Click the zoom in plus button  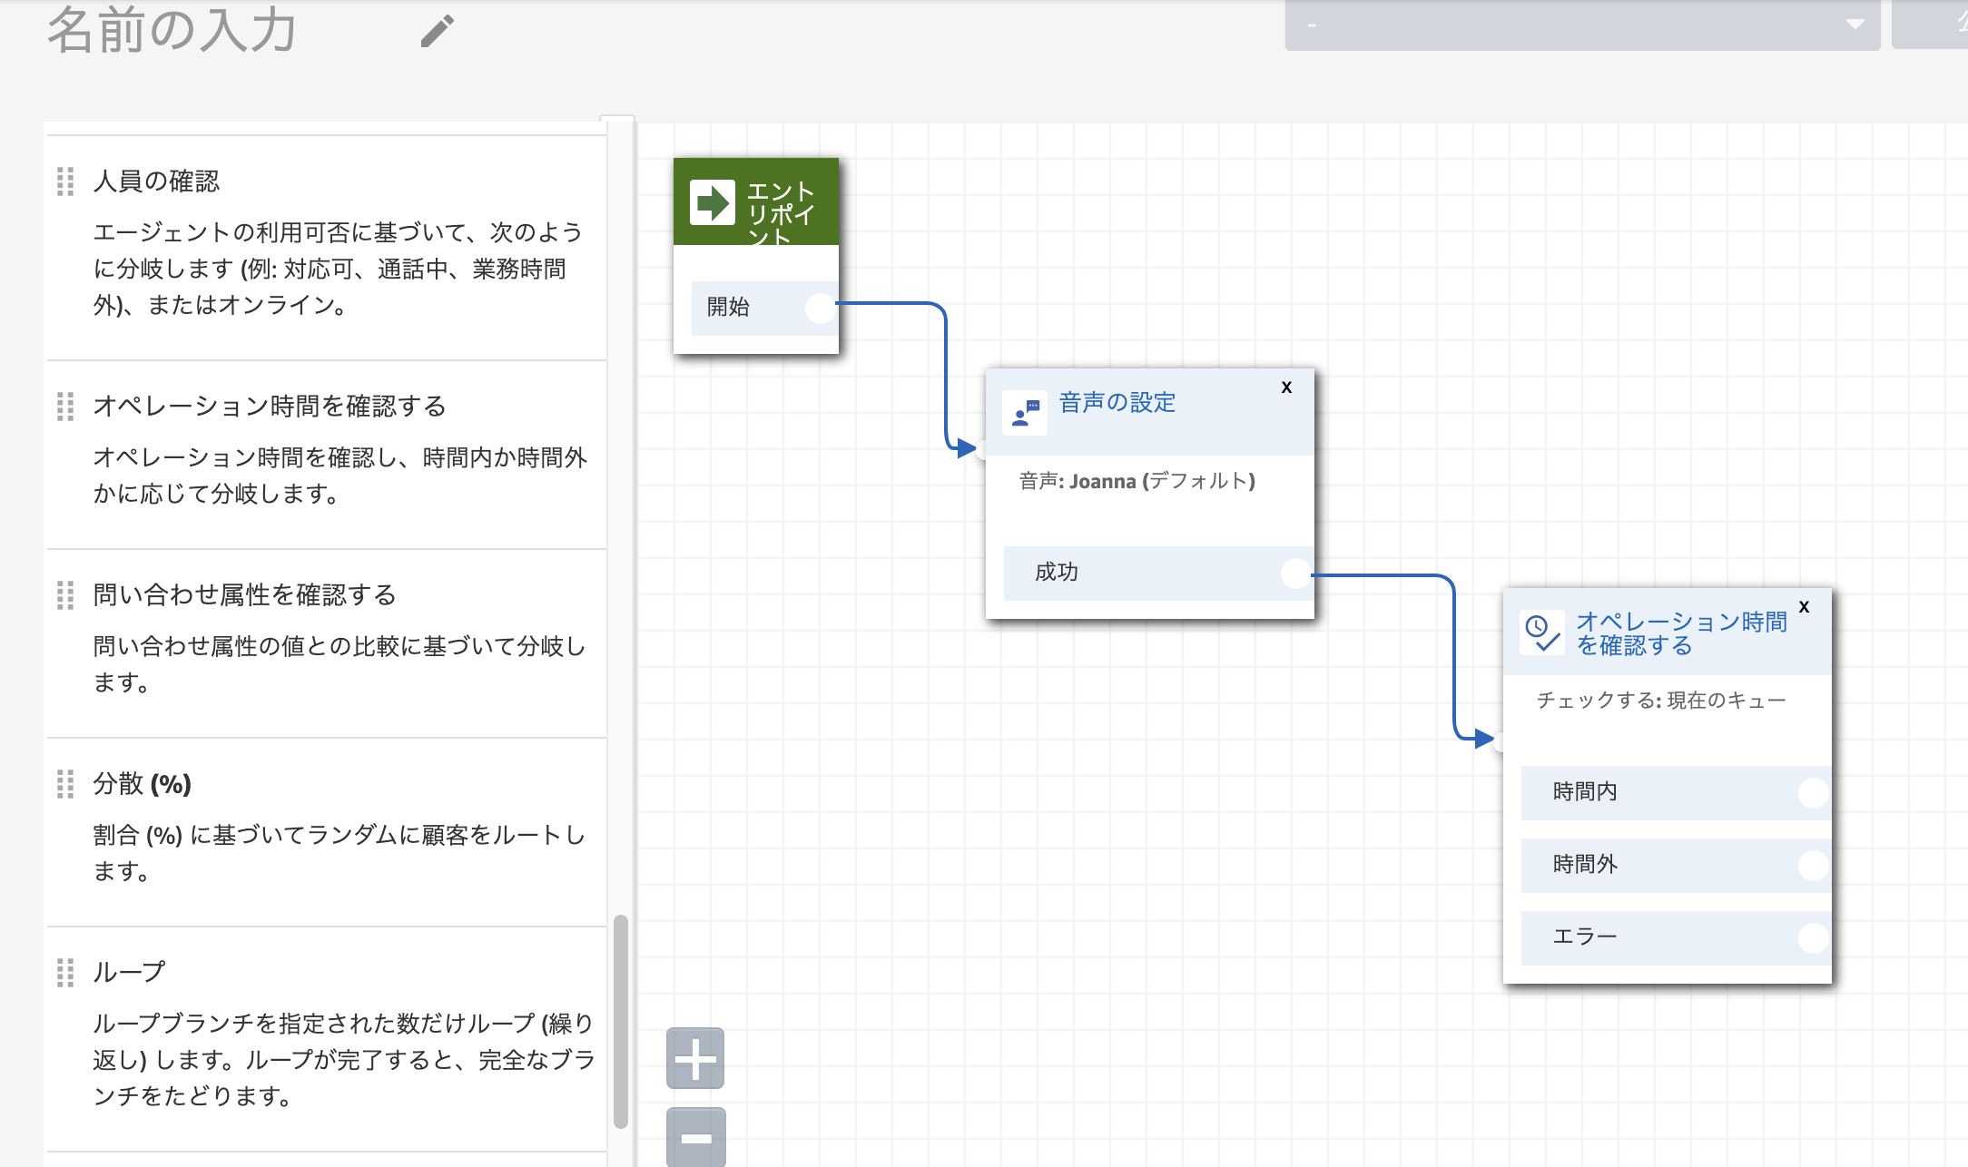695,1058
